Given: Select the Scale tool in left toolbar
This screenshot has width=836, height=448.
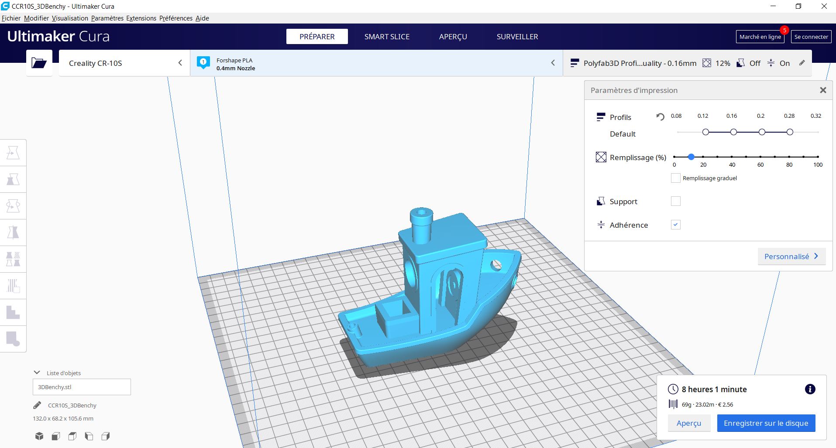Looking at the screenshot, I should click(x=13, y=179).
